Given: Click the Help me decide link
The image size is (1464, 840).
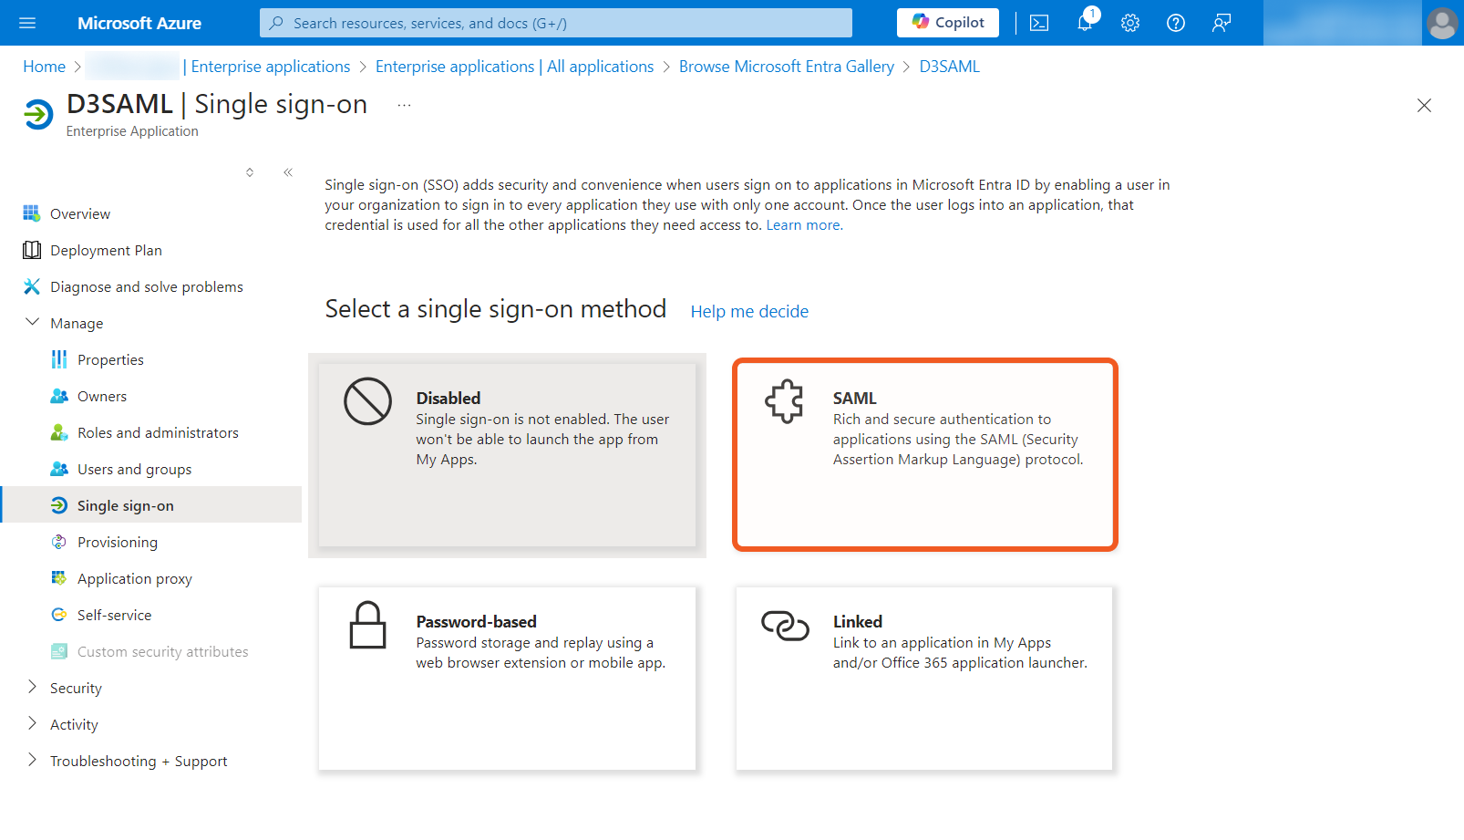Looking at the screenshot, I should tap(748, 312).
